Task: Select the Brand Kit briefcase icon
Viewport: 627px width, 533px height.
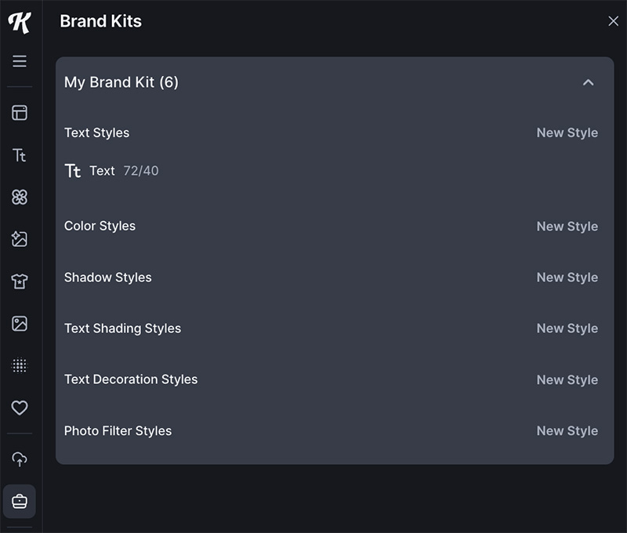Action: pos(20,501)
